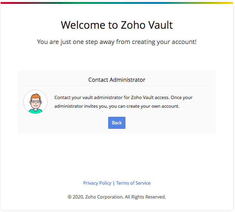
Task: Click the administrator avatar illustration
Action: tap(35, 102)
